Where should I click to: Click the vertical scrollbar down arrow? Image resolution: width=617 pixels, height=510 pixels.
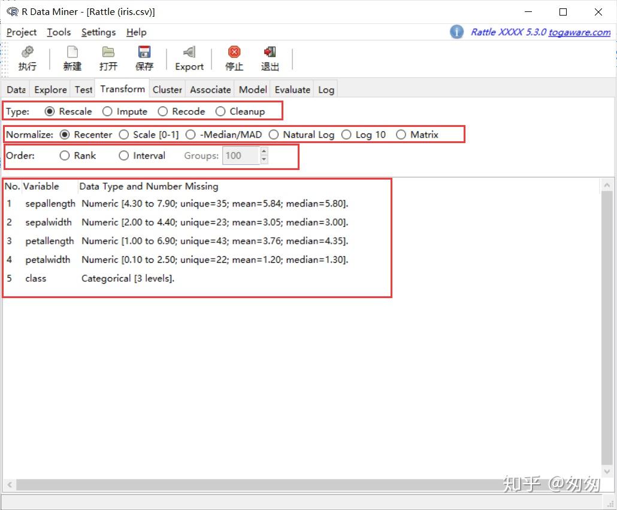pyautogui.click(x=607, y=471)
